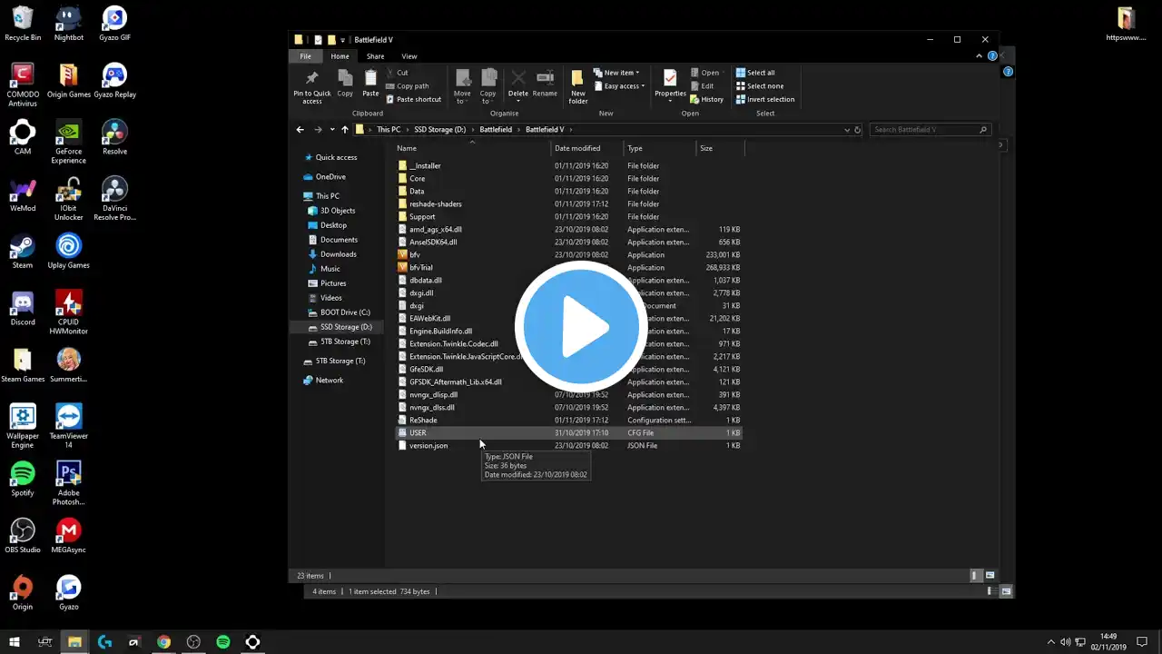Viewport: 1162px width, 654px height.
Task: Click the Search Battlefield V field
Action: pos(922,130)
